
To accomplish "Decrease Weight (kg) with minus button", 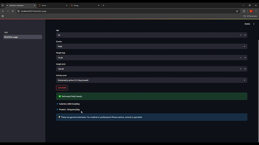I will tap(241, 58).
